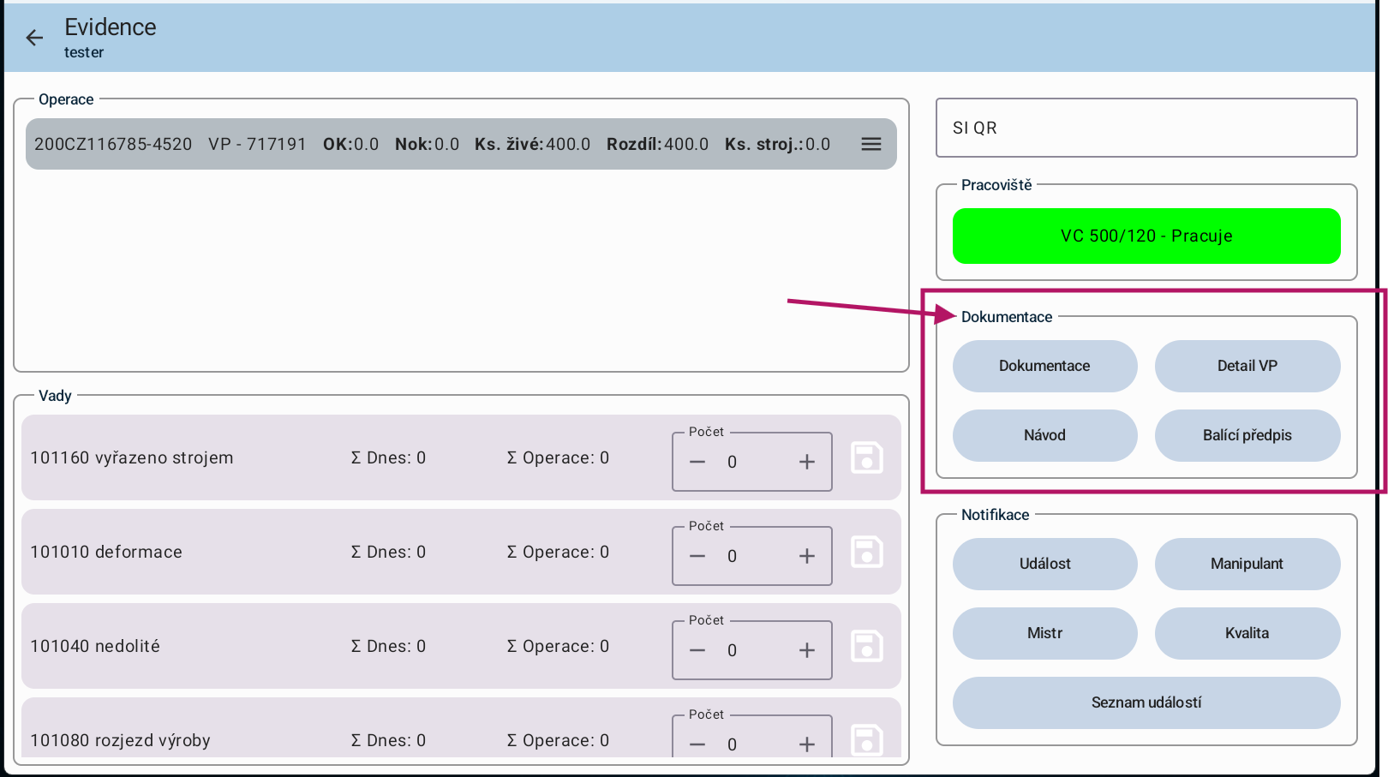The height and width of the screenshot is (777, 1388).
Task: Open Balící předpis
Action: pos(1247,435)
